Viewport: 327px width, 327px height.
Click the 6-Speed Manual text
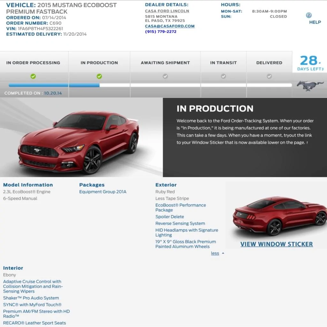pos(20,198)
